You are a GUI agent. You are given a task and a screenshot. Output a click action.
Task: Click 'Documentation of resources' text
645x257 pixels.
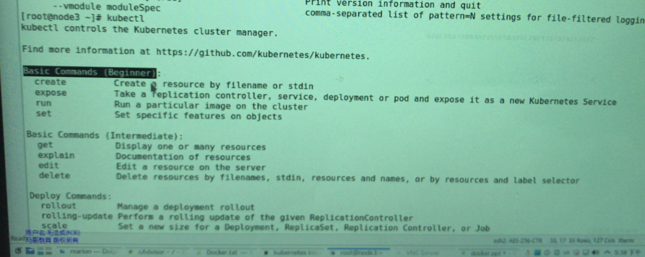click(x=182, y=157)
